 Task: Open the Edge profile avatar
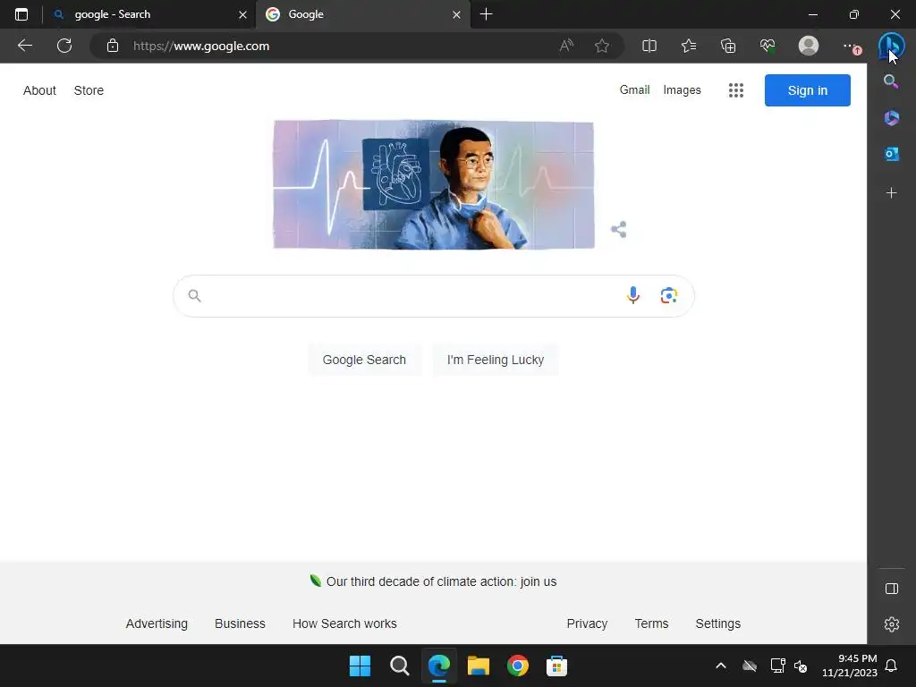click(x=809, y=46)
